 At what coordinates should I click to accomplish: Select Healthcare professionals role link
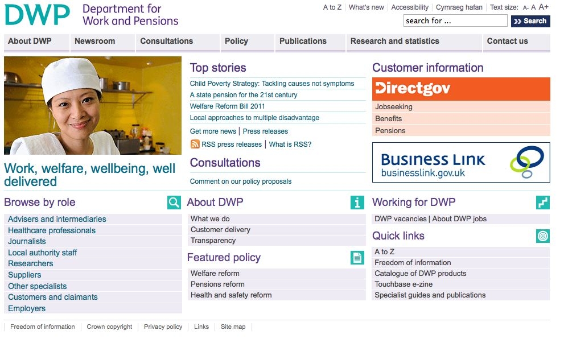(x=52, y=230)
